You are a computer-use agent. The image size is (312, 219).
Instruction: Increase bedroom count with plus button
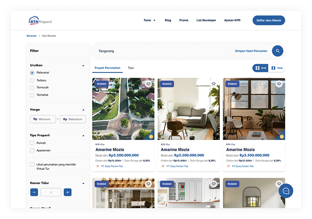(68, 192)
